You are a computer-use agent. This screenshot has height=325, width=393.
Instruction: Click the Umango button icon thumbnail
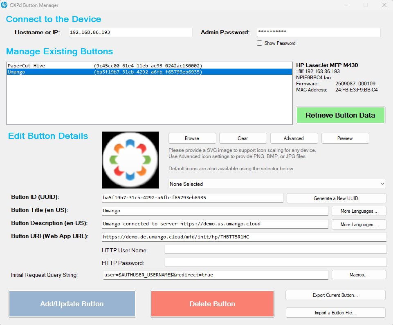[x=130, y=160]
